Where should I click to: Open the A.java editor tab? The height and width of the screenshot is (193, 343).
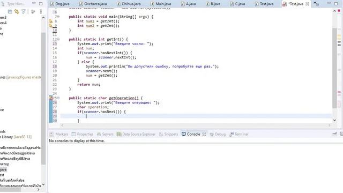point(188,4)
